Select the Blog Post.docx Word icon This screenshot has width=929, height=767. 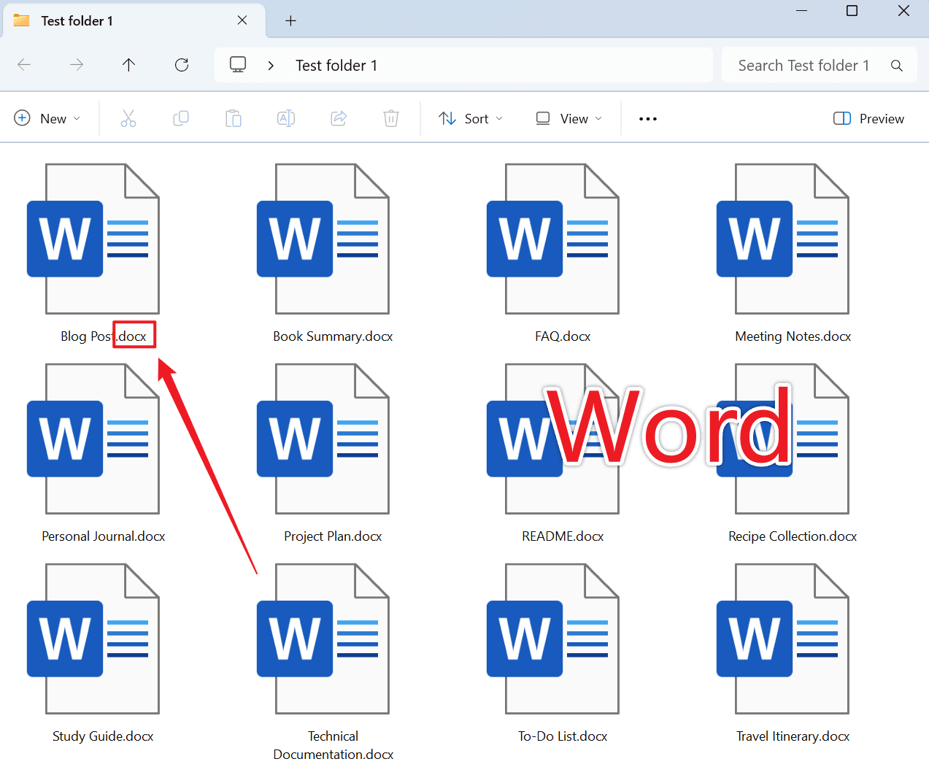point(93,239)
